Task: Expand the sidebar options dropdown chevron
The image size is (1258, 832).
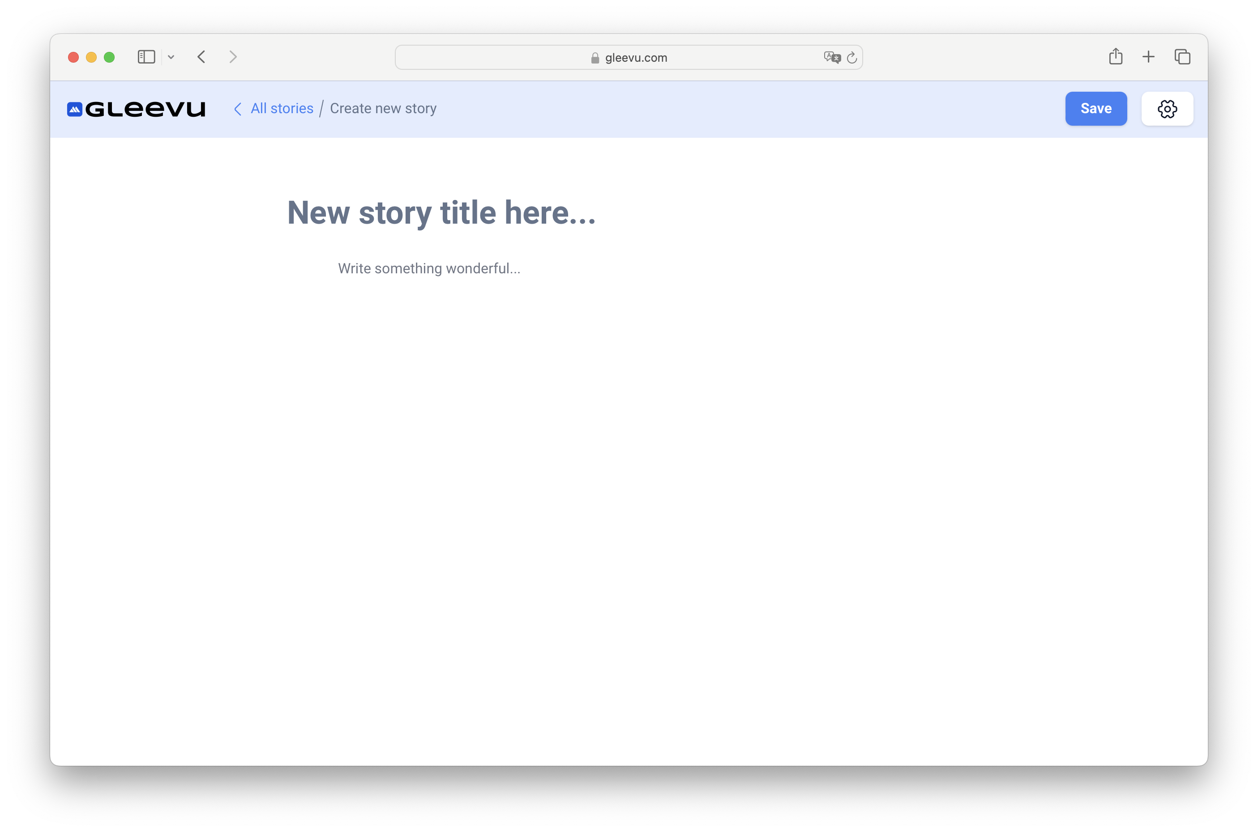Action: 171,57
